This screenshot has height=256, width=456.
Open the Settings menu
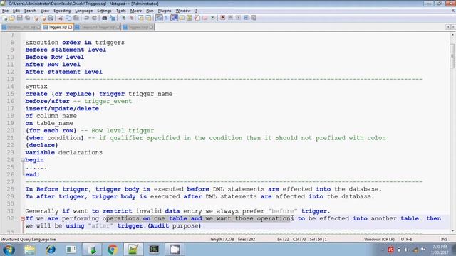pyautogui.click(x=104, y=11)
